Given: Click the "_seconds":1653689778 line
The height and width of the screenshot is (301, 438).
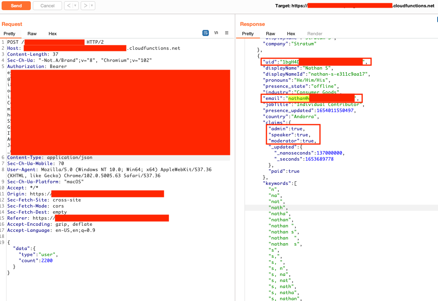Looking at the screenshot, I should [x=304, y=159].
